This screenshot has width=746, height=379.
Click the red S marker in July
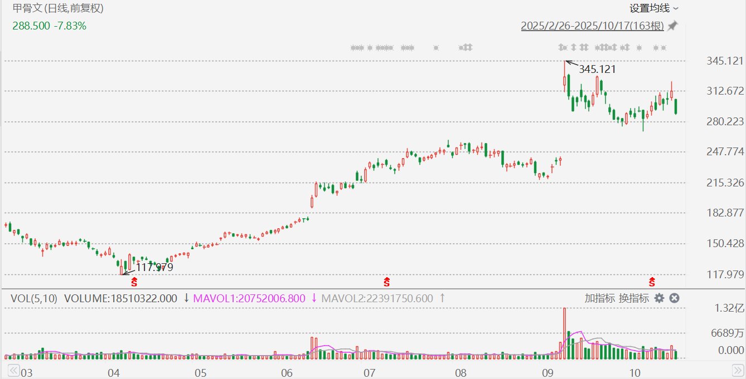(x=386, y=282)
